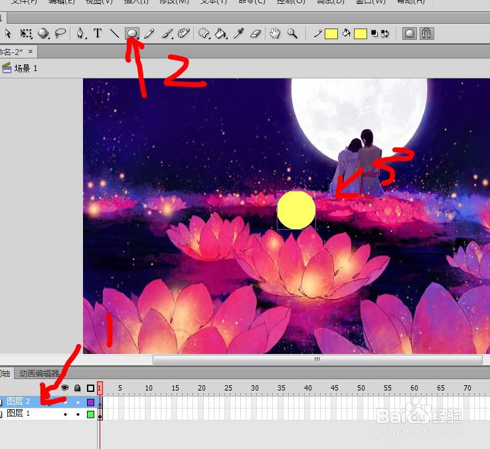This screenshot has width=490, height=449.
Task: Select the Bone tool
Action: coord(204,33)
